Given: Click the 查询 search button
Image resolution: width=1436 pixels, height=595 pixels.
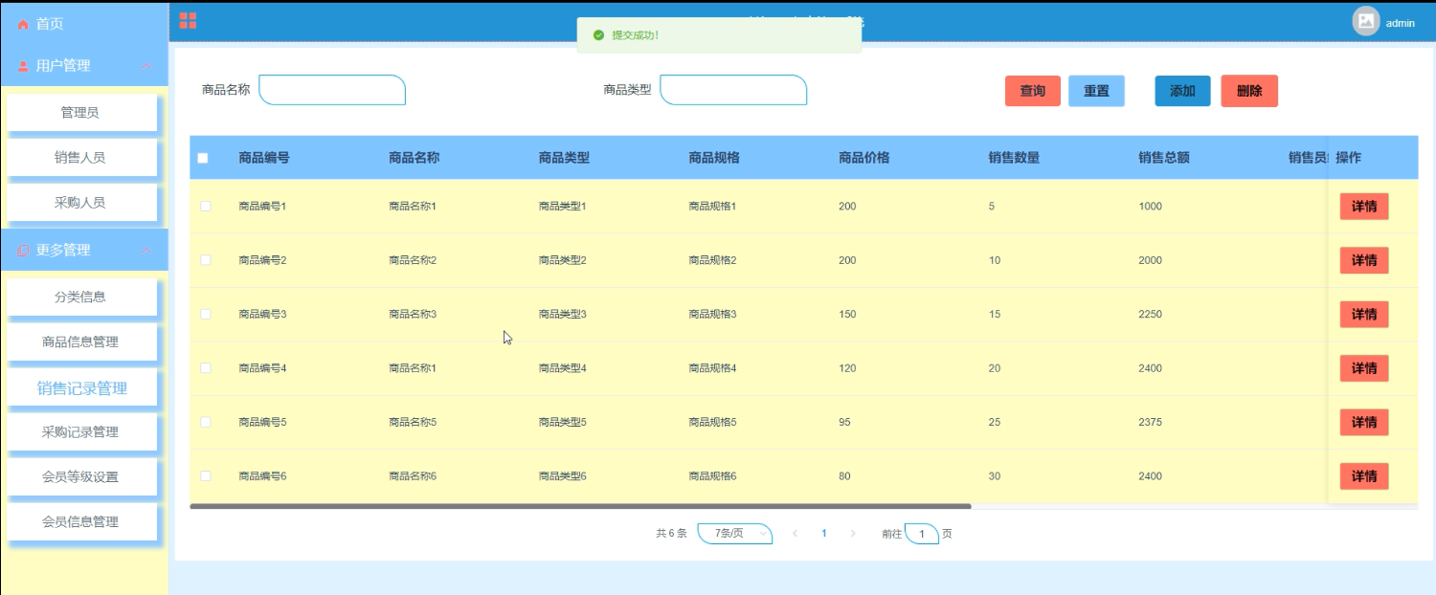Looking at the screenshot, I should [x=1032, y=91].
